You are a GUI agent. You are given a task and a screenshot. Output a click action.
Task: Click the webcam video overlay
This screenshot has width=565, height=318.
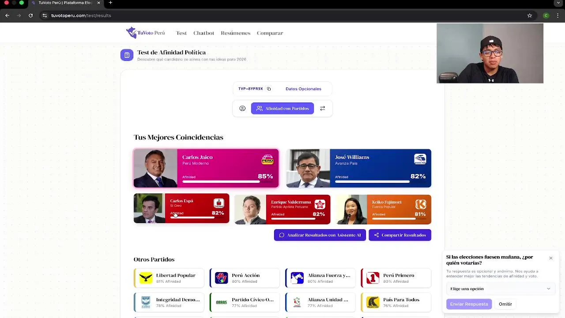(490, 53)
